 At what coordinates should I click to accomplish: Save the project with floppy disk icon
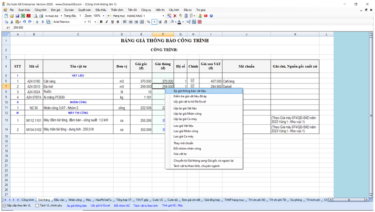(17, 16)
